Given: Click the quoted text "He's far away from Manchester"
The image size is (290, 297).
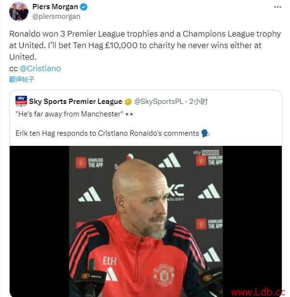Looking at the screenshot, I should 69,114.
